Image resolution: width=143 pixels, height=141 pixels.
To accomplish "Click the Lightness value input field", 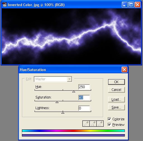I will coord(84,108).
